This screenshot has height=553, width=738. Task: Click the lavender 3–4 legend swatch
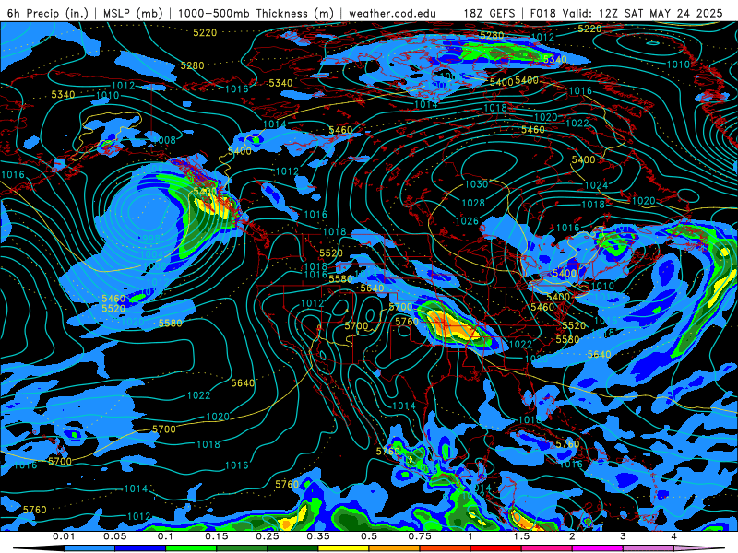tap(649, 548)
